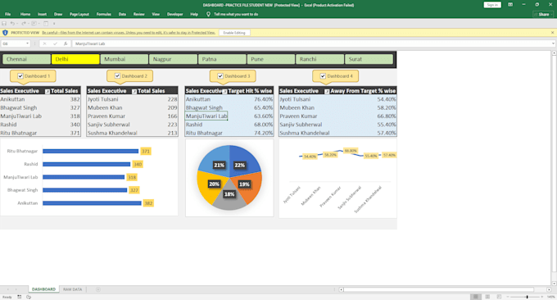Click the touch/mouse mode icon in Quick Access
Viewport: 557px width, 300px height.
(x=34, y=24)
